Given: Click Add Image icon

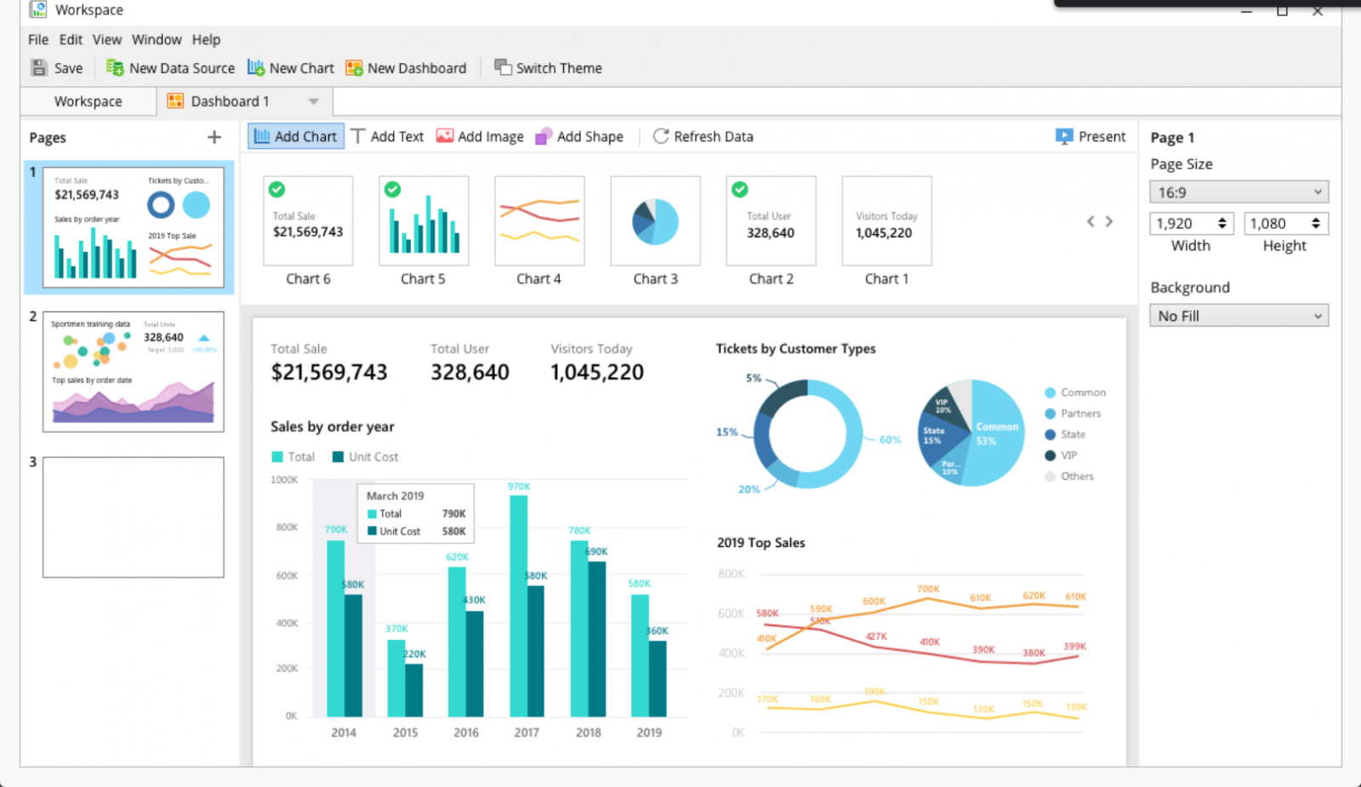Looking at the screenshot, I should (444, 136).
